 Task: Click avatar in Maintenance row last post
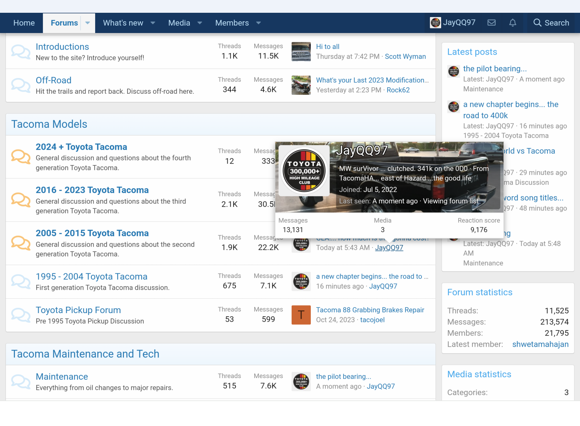[301, 382]
